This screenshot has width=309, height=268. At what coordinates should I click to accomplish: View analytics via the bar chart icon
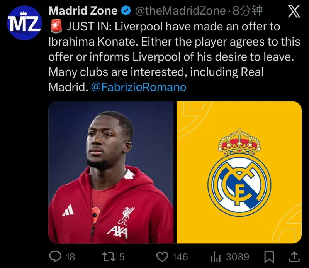[216, 257]
